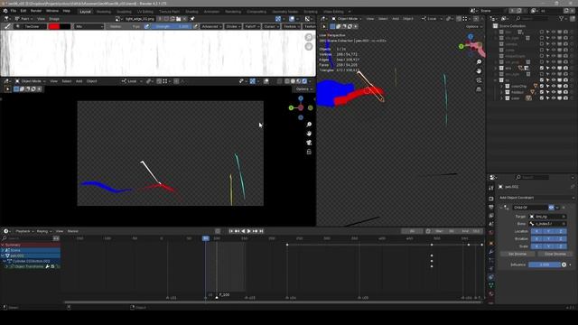Open the Cursor dropdown in brush settings

tap(271, 26)
